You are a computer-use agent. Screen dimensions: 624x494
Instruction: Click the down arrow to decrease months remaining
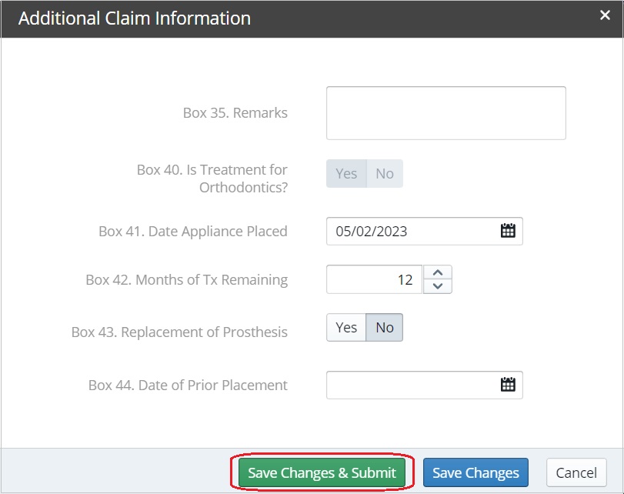coord(436,285)
